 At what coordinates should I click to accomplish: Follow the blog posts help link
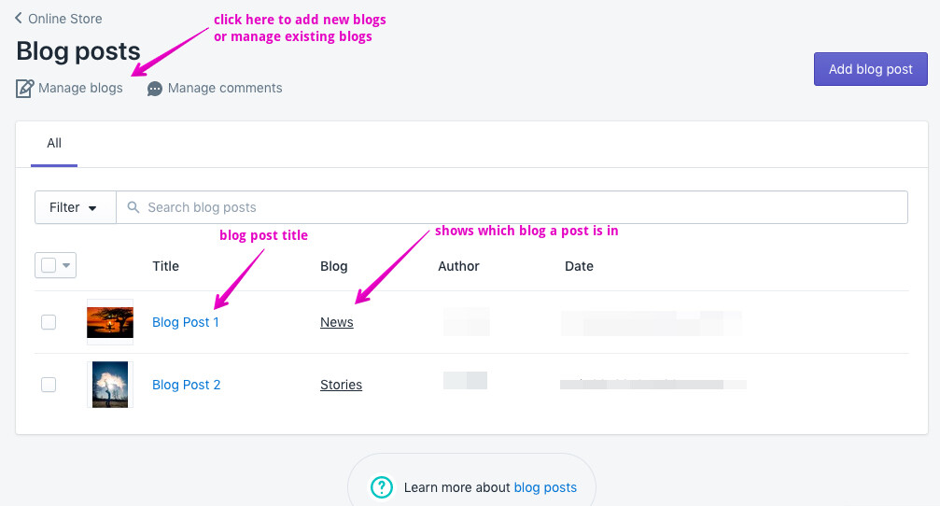coord(545,487)
